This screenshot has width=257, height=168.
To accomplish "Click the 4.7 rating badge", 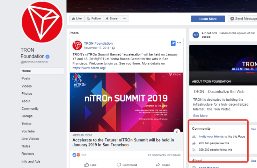I will click(196, 35).
